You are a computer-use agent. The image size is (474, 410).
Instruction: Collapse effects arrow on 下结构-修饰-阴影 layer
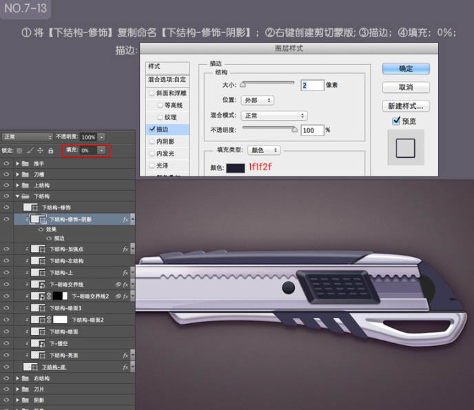click(132, 219)
